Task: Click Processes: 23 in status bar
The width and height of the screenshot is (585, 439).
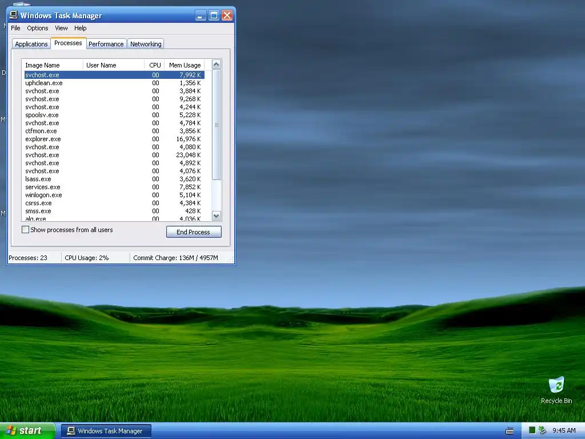Action: [x=28, y=258]
